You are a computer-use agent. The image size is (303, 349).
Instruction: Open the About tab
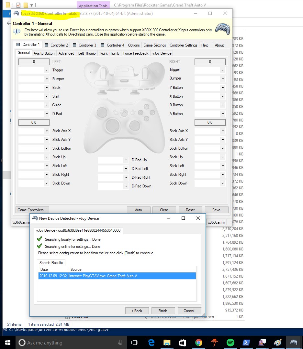pos(219,45)
